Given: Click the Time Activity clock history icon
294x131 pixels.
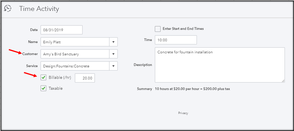Looking at the screenshot, I should tap(8, 9).
